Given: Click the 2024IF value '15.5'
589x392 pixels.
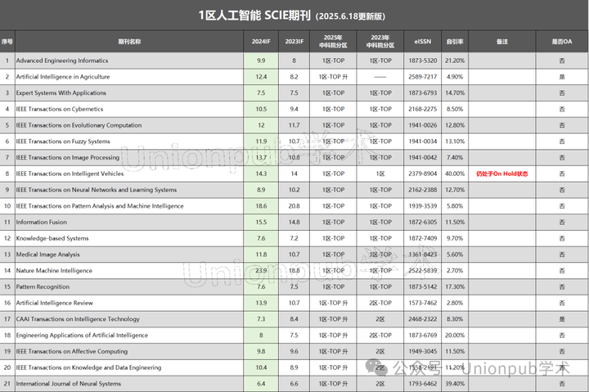Looking at the screenshot, I should pos(261,222).
